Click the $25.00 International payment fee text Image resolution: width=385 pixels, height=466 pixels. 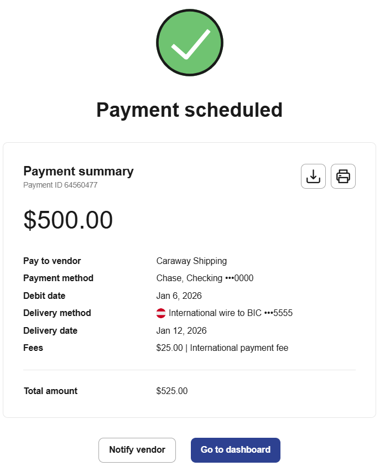(222, 348)
